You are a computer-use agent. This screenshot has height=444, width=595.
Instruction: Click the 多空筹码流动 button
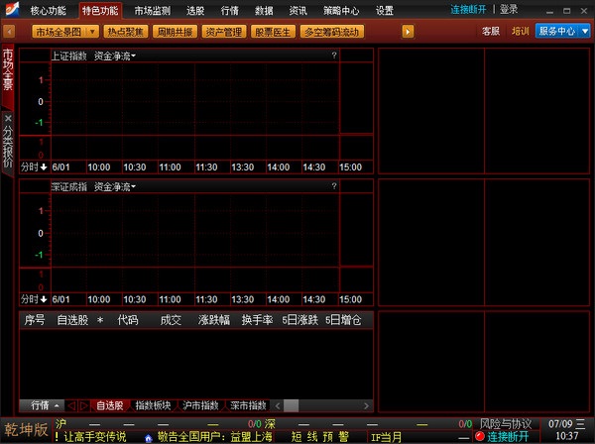click(x=331, y=32)
